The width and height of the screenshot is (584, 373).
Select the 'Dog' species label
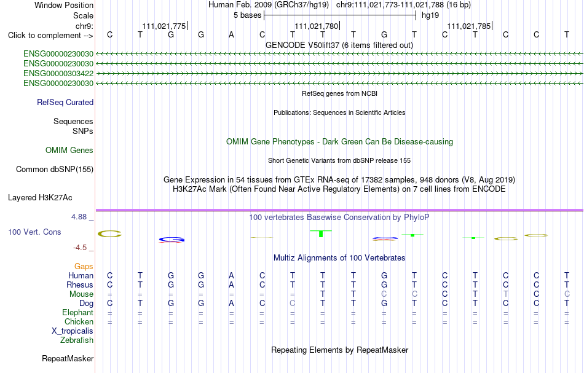(86, 304)
